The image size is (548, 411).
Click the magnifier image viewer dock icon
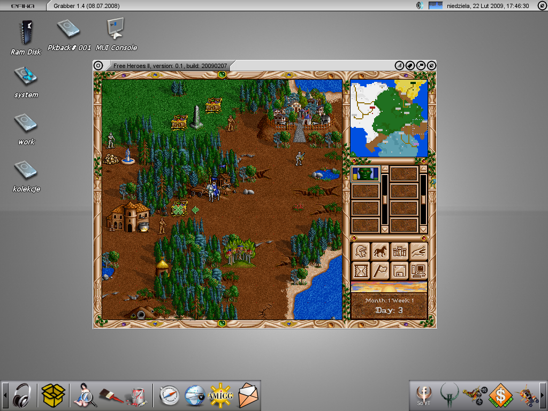[x=84, y=395]
